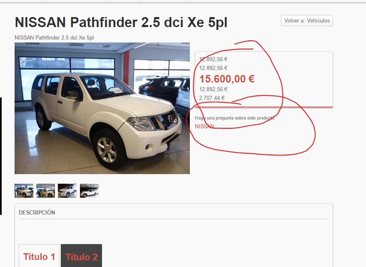Select the fourth gallery thumbnail
366x267 pixels.
coord(89,191)
